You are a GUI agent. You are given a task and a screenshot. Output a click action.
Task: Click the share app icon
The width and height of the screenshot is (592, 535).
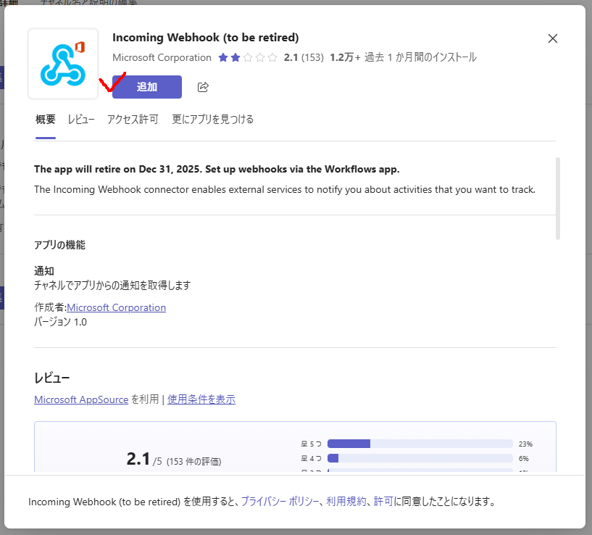pyautogui.click(x=203, y=87)
